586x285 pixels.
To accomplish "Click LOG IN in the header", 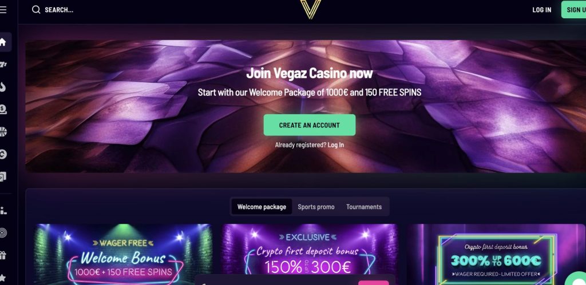I will click(541, 10).
